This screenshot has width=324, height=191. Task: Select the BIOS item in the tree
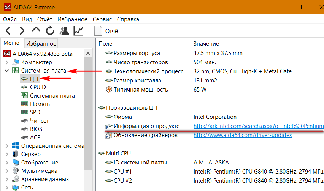36,129
